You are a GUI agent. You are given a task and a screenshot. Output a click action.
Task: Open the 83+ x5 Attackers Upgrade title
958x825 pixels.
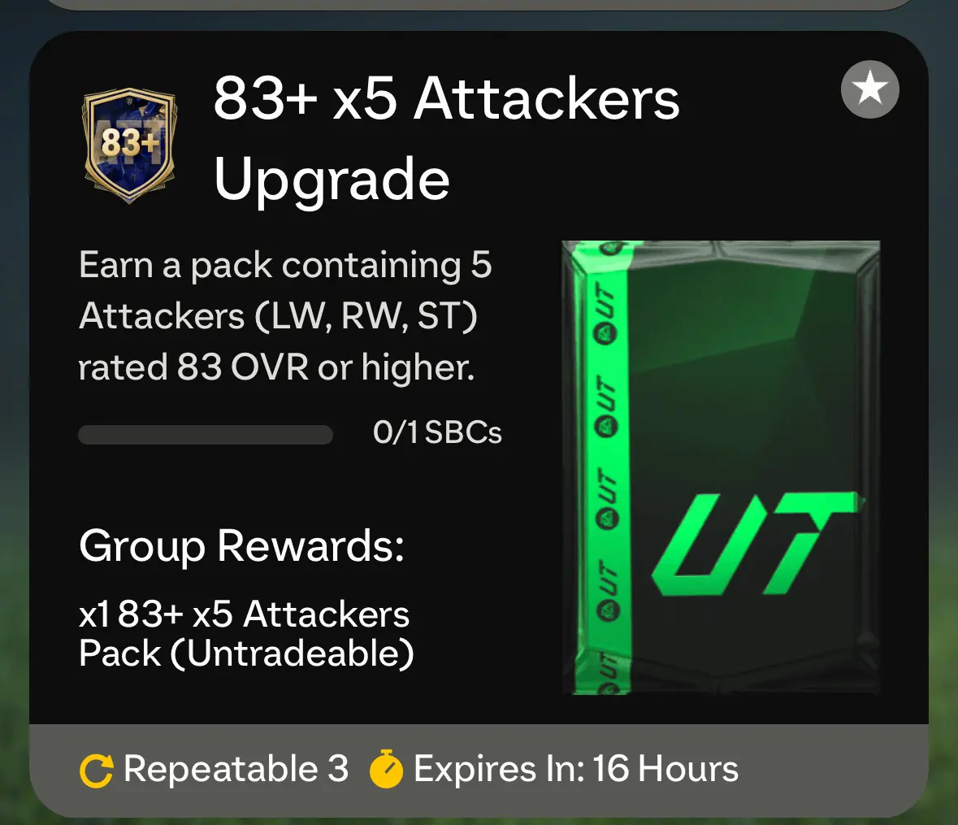click(447, 138)
